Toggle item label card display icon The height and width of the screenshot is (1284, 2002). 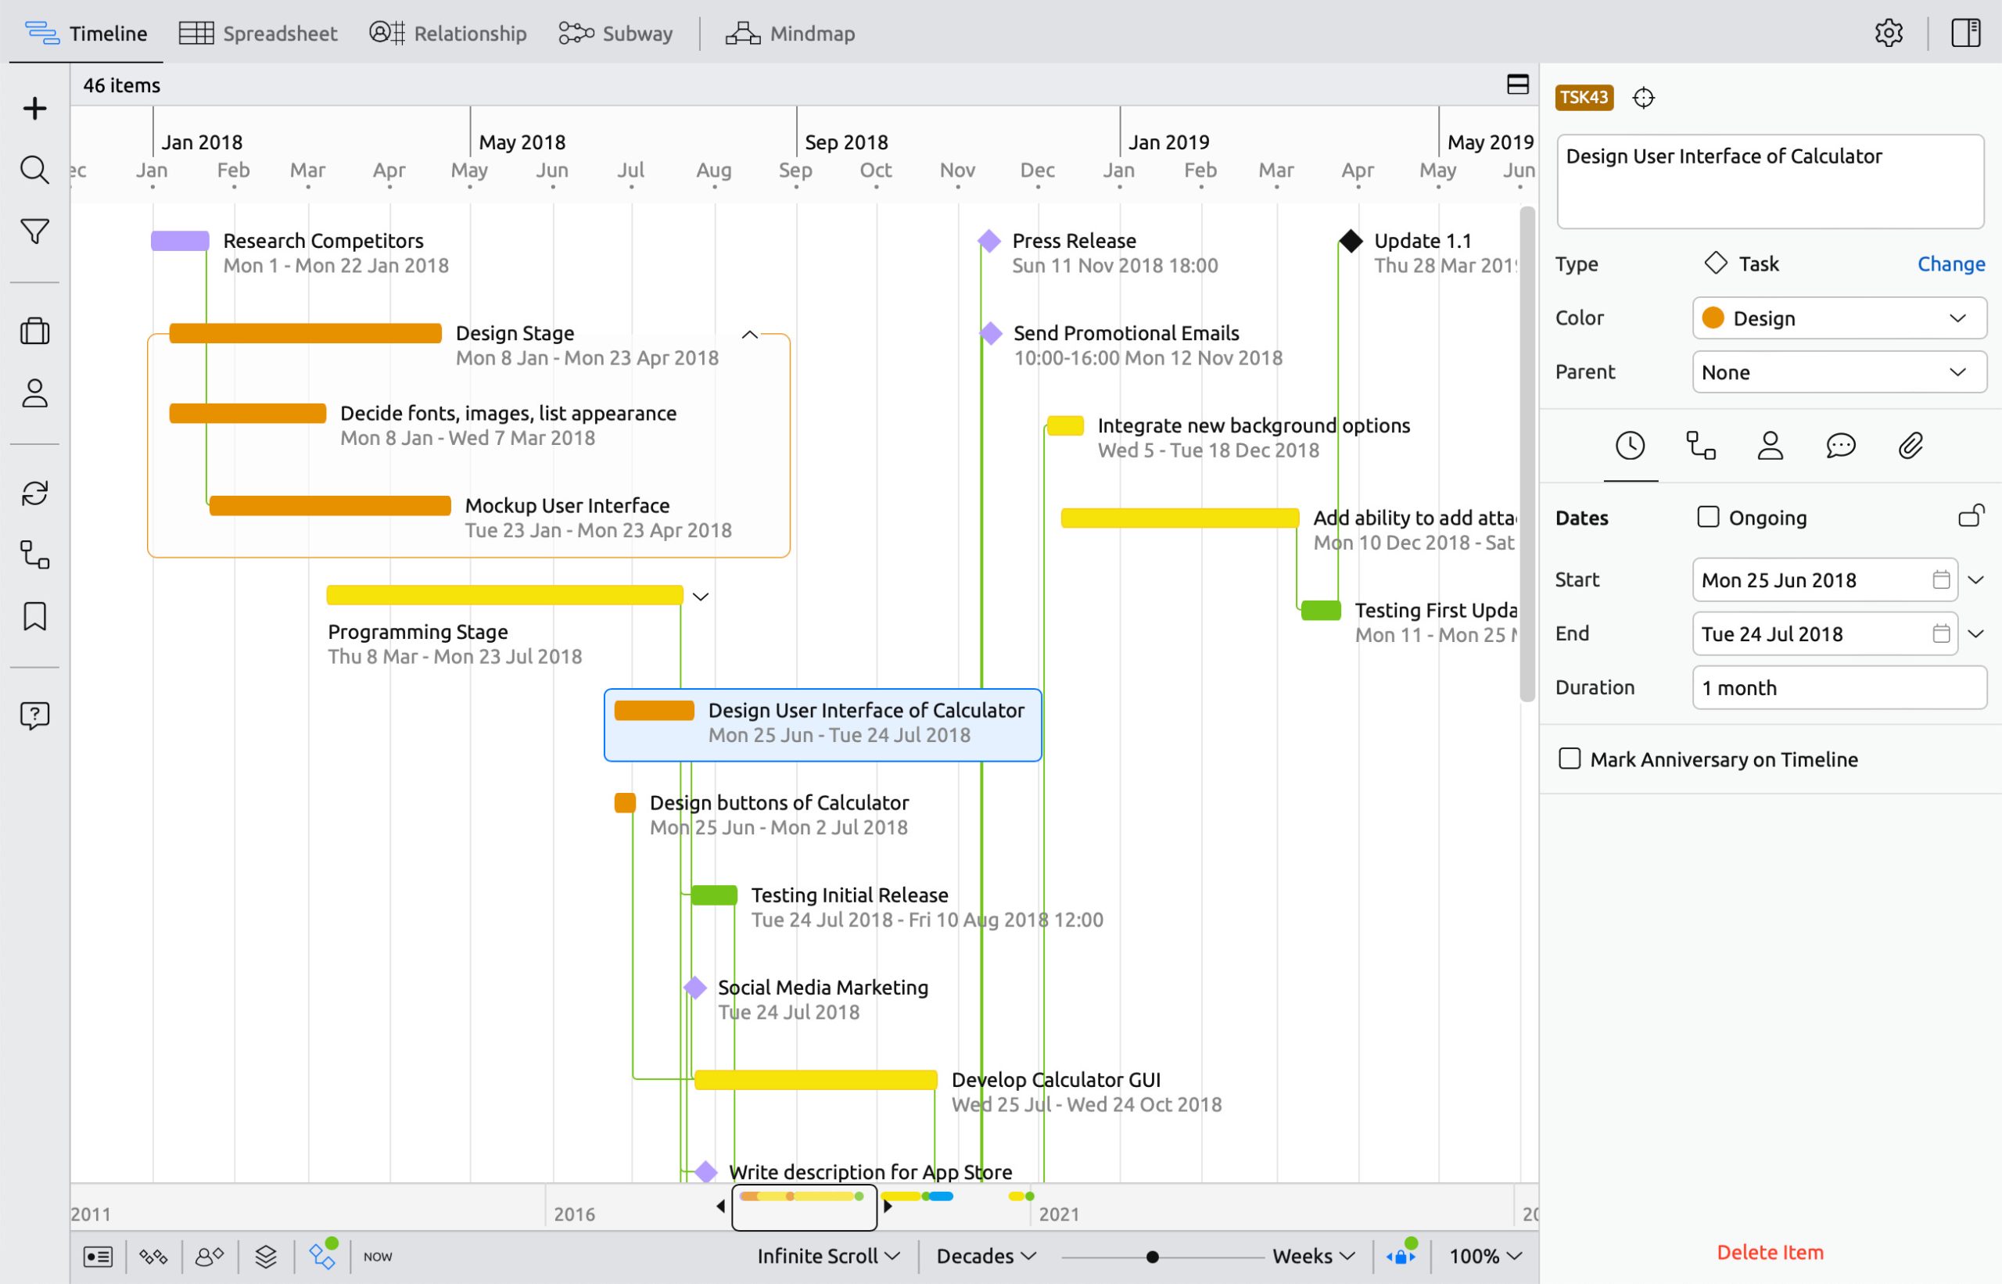pos(98,1257)
